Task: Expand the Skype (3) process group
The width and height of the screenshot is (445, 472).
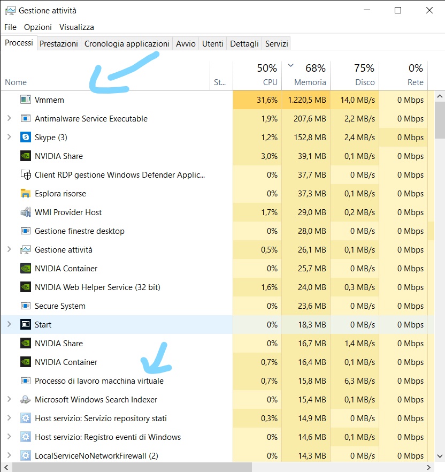Action: coord(9,137)
